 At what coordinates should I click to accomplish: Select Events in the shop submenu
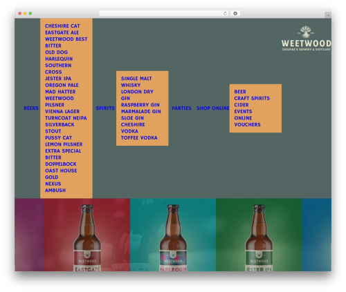click(x=243, y=111)
